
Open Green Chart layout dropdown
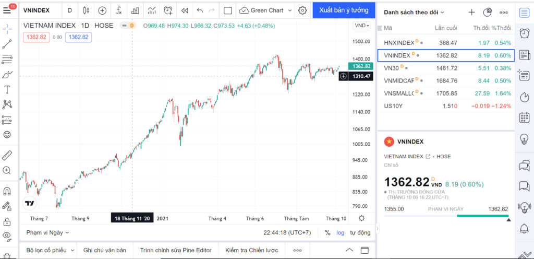(265, 10)
